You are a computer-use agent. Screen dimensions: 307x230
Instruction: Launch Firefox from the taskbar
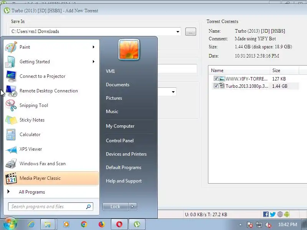(101, 224)
